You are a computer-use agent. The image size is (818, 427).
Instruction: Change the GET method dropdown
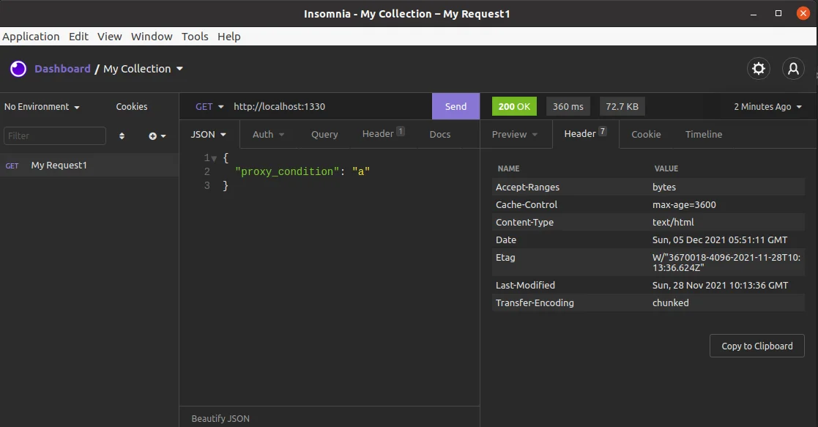pos(209,106)
